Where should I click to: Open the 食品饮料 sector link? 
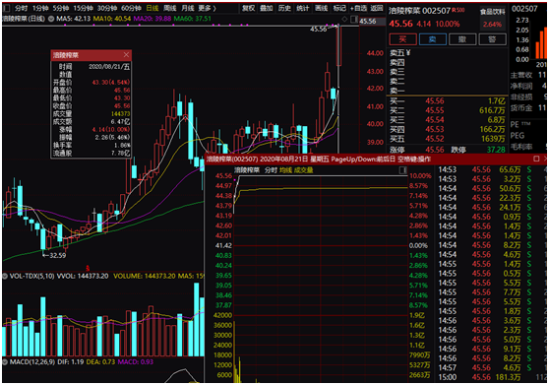point(492,12)
